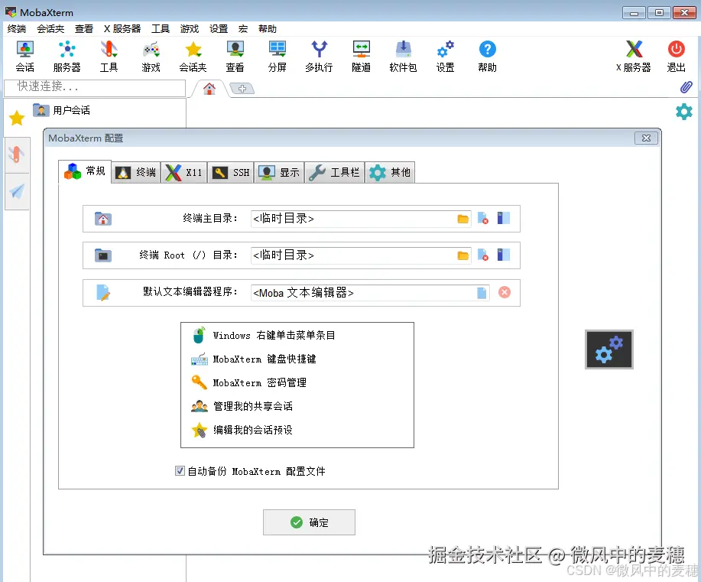Click the 服务器 (Servers) toolbar icon
This screenshot has height=582, width=701.
(x=67, y=54)
